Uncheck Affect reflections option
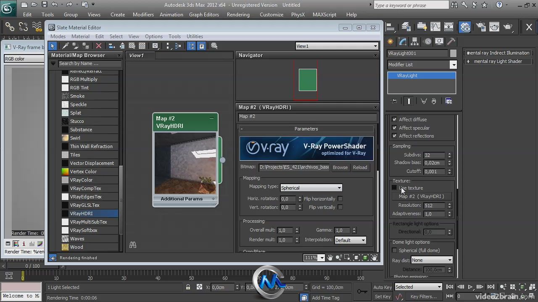Viewport: 538px width, 302px height. tap(394, 136)
